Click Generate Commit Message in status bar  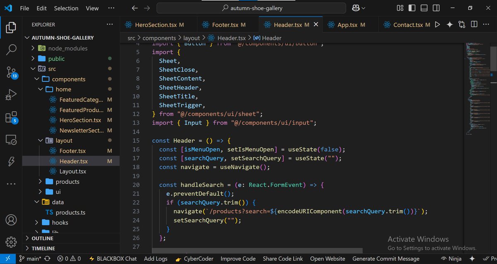[x=386, y=259]
